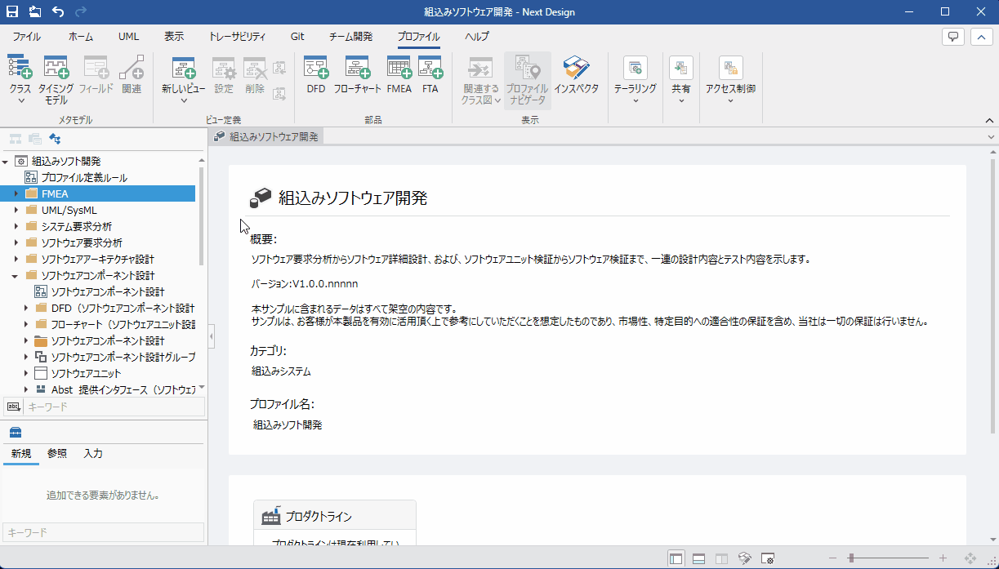Add an FTA part
Viewport: 999px width, 569px height.
pyautogui.click(x=430, y=75)
